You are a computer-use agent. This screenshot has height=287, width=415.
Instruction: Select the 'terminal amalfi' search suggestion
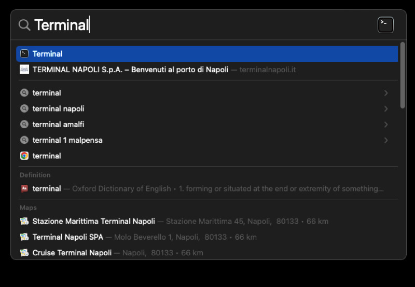pyautogui.click(x=58, y=125)
